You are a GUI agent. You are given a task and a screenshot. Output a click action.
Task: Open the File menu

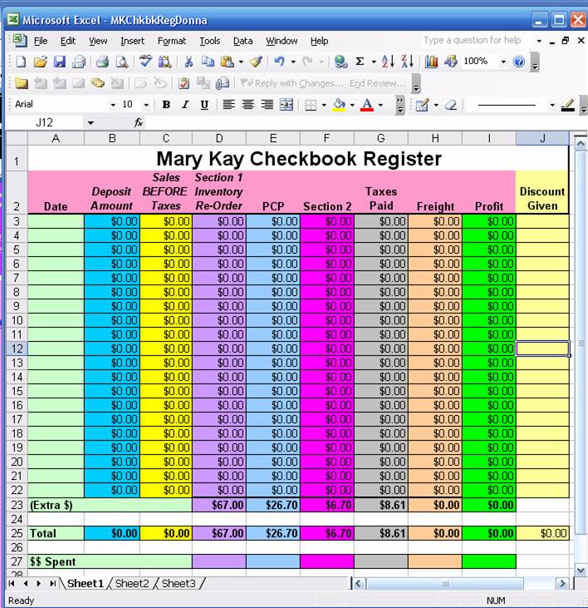41,41
